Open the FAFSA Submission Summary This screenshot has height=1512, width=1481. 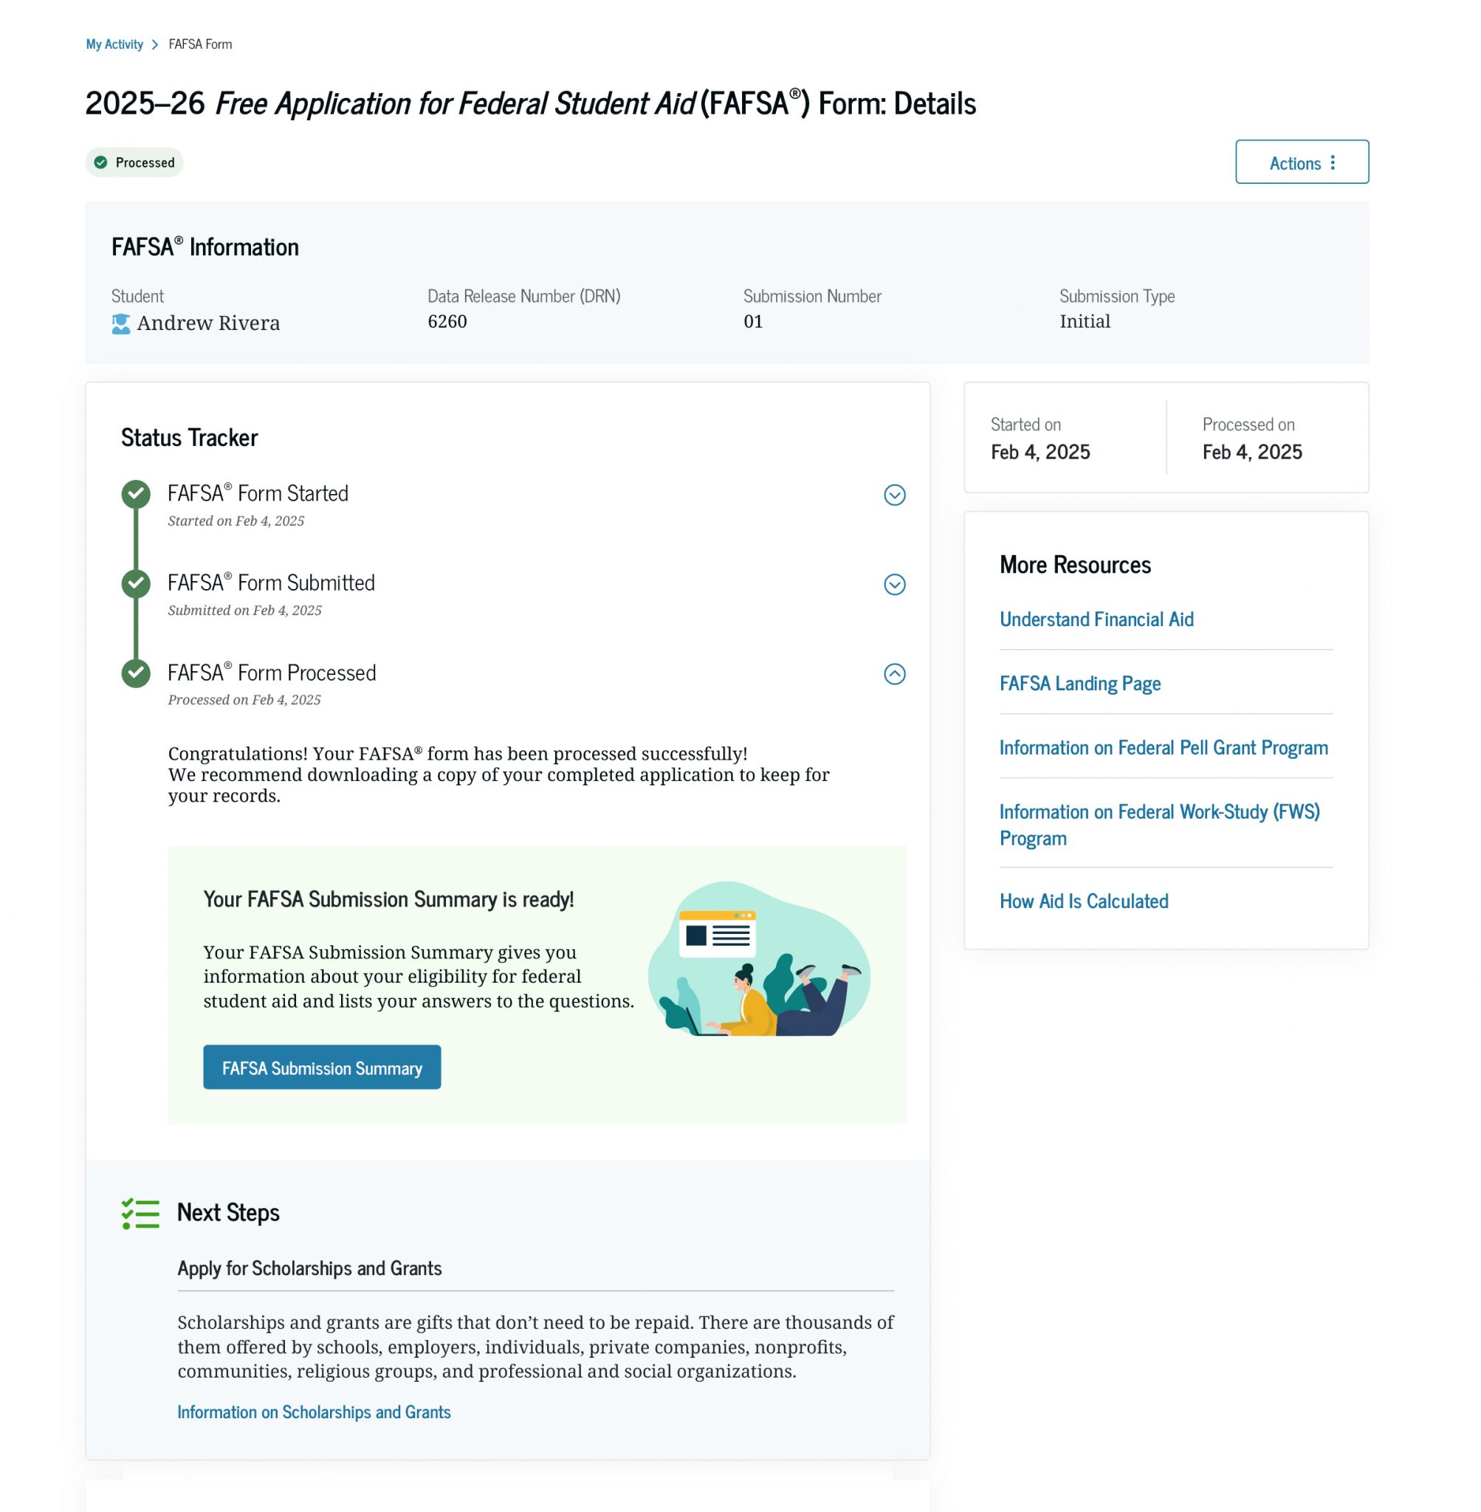[x=321, y=1068]
